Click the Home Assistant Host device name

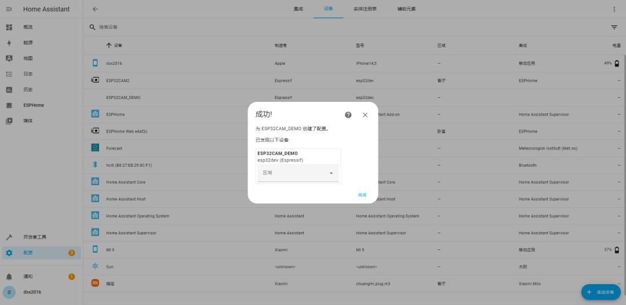click(x=126, y=199)
